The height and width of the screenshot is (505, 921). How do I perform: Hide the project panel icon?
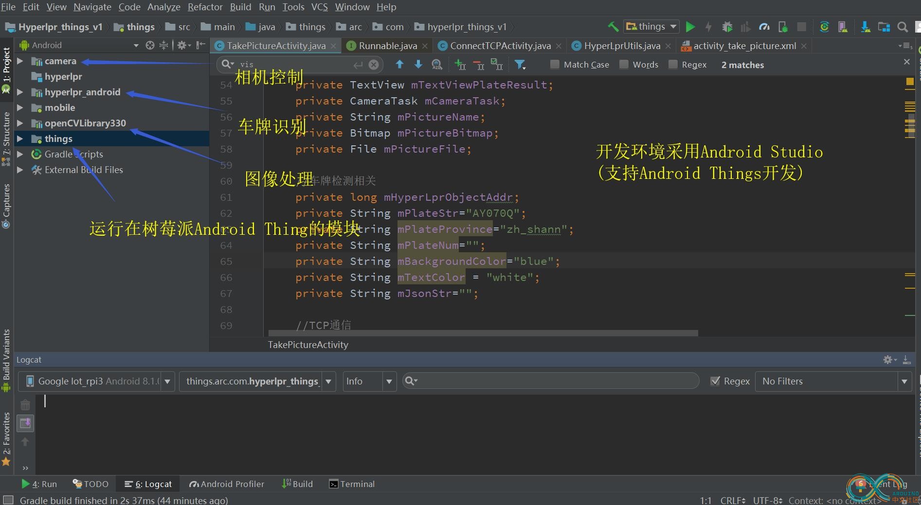pos(200,45)
